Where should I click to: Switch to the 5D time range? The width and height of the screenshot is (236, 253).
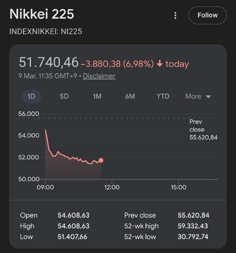(x=64, y=96)
